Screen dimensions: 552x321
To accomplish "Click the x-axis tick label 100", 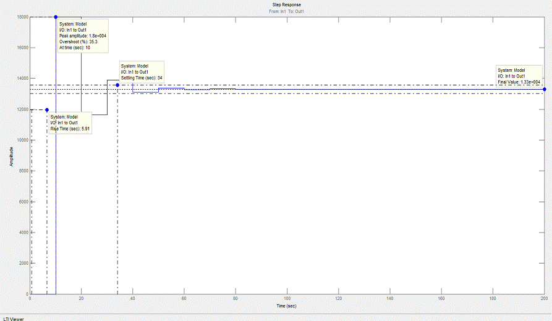I will [287, 299].
